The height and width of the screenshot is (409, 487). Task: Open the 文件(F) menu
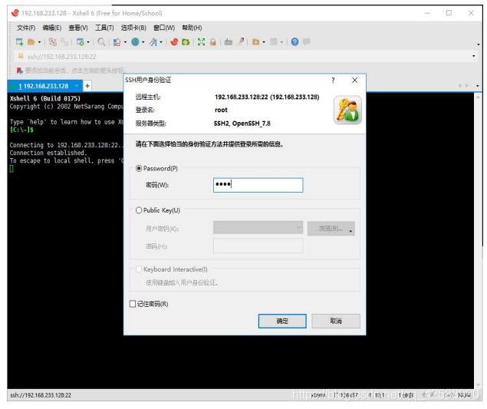click(26, 28)
